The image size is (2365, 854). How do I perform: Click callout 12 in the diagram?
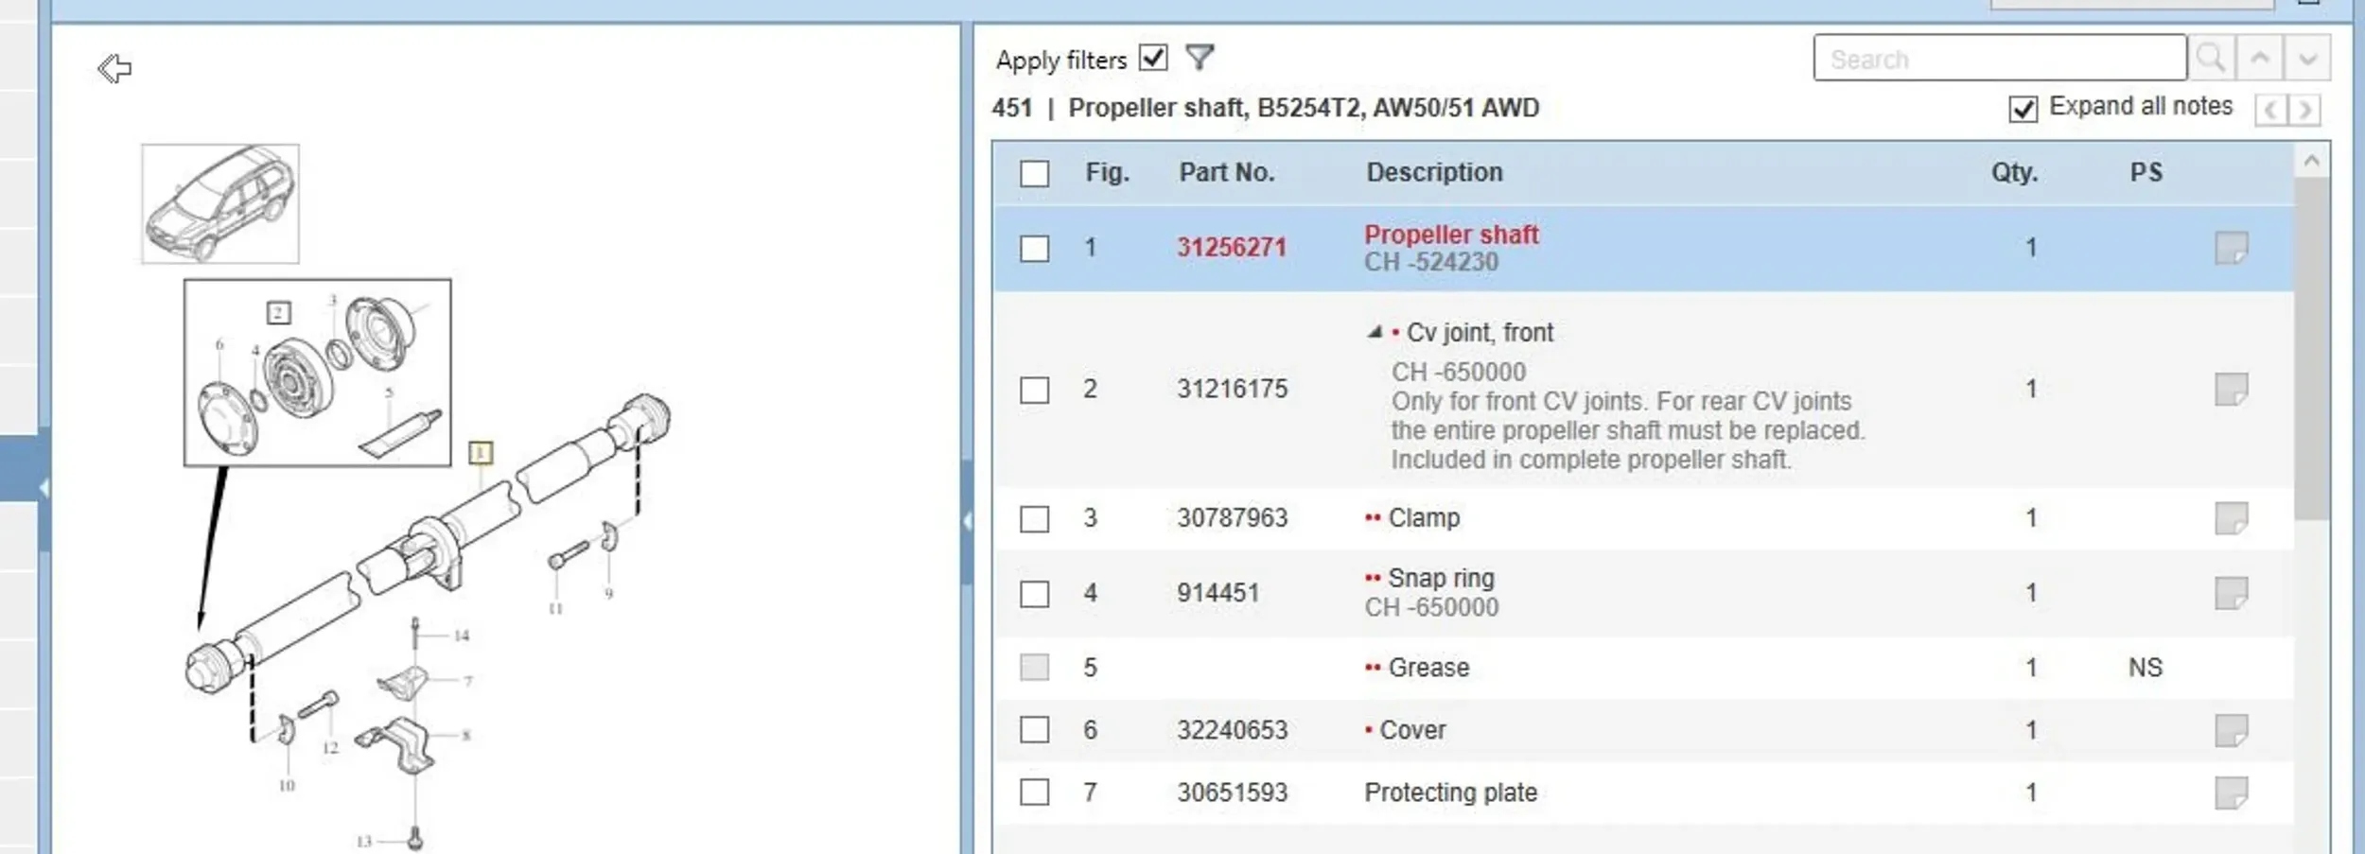pos(329,747)
